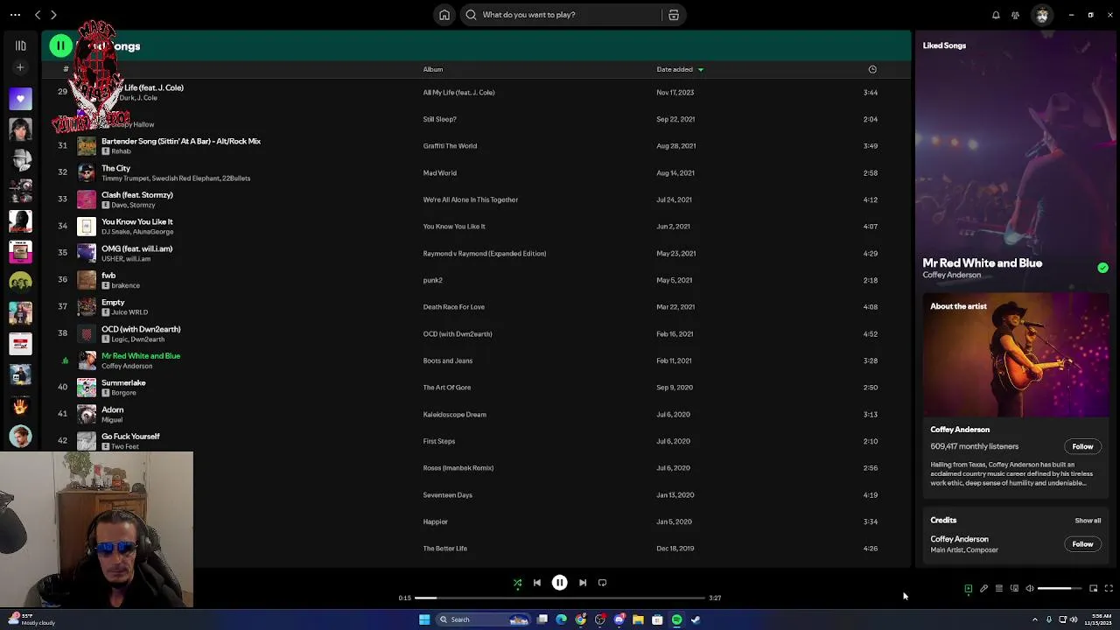1120x630 pixels.
Task: Select You Know You Like It track
Action: (x=476, y=227)
